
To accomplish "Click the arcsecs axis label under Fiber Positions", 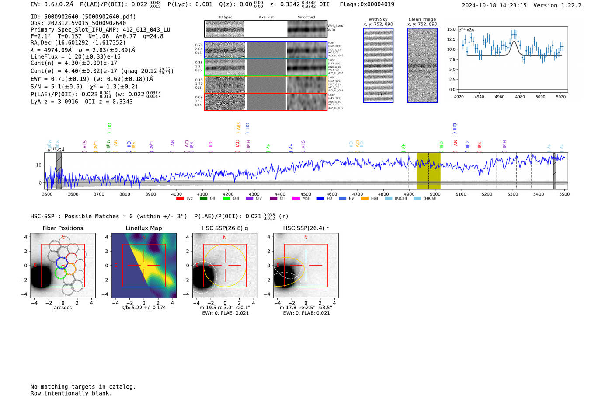I will pyautogui.click(x=63, y=308).
